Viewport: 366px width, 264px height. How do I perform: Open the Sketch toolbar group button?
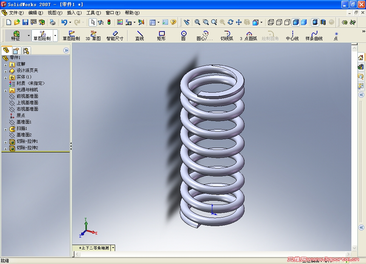click(x=42, y=35)
